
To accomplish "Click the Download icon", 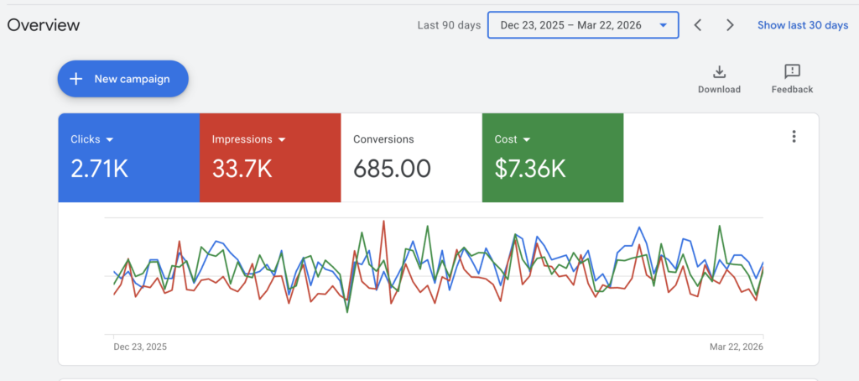I will point(719,72).
